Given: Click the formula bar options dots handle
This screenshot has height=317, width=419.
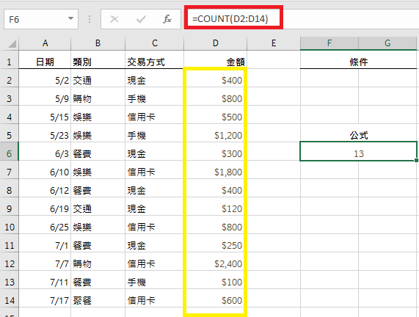Looking at the screenshot, I should [90, 19].
